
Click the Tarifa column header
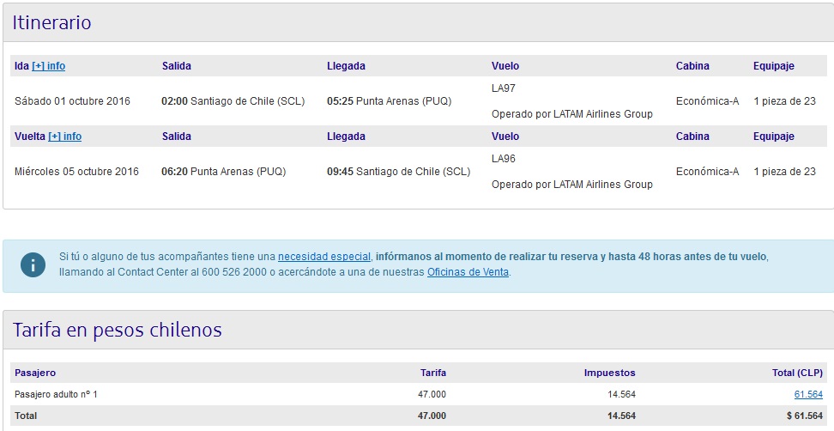433,373
